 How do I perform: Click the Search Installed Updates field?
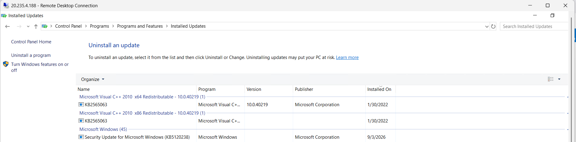(534, 26)
